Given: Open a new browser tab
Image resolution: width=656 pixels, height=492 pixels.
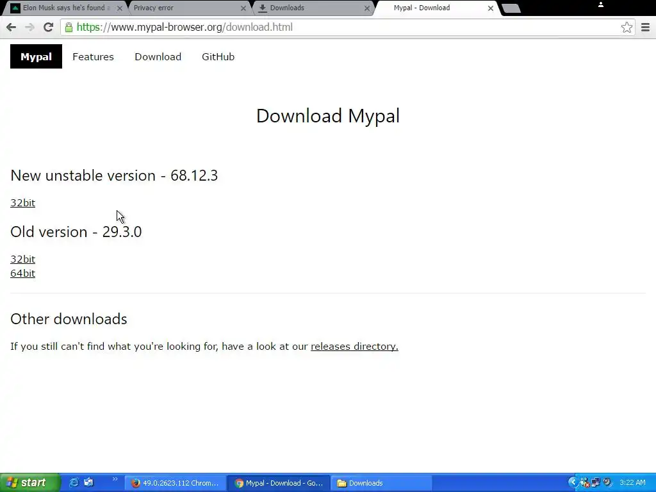Looking at the screenshot, I should 511,8.
